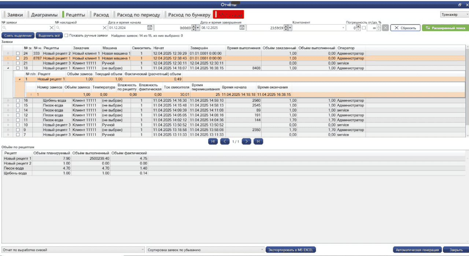Open the start date calendar picker
469x256 pixels.
point(149,28)
